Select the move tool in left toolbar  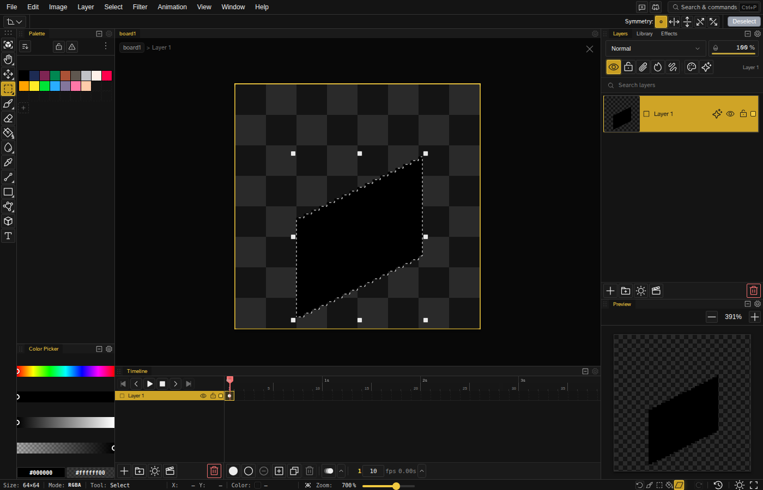coord(8,74)
